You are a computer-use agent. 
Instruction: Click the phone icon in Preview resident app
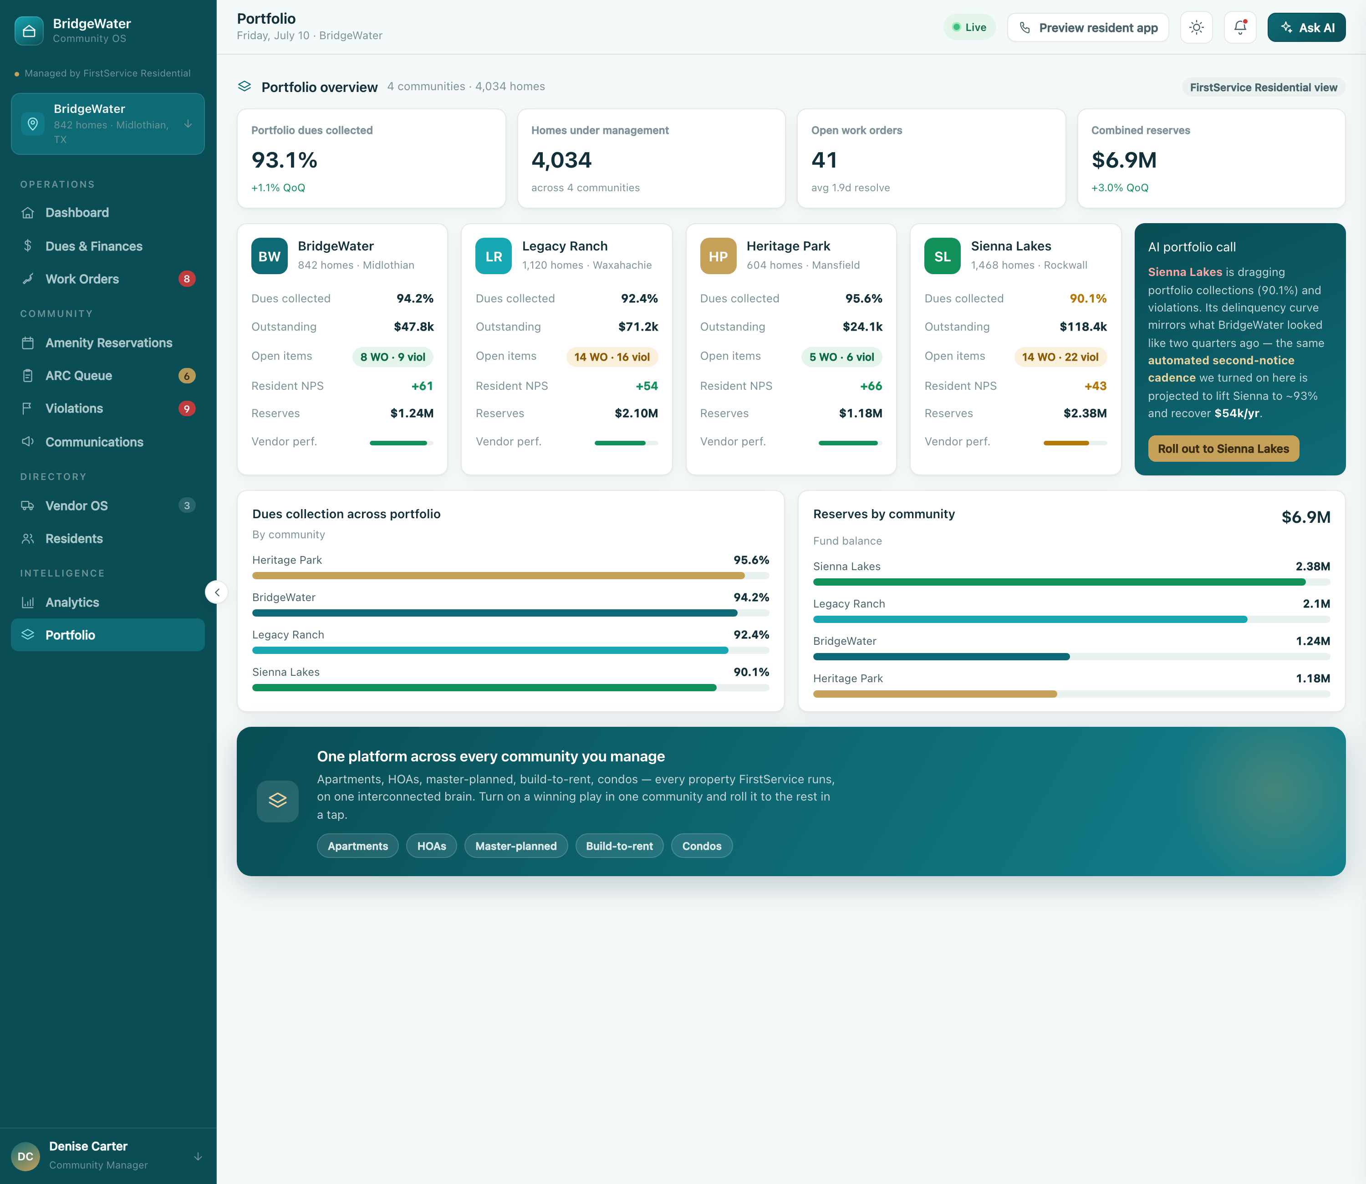pyautogui.click(x=1024, y=28)
